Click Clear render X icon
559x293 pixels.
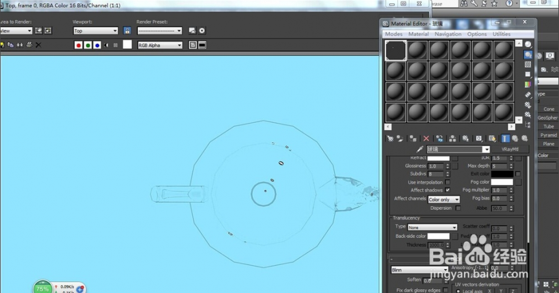(38, 45)
